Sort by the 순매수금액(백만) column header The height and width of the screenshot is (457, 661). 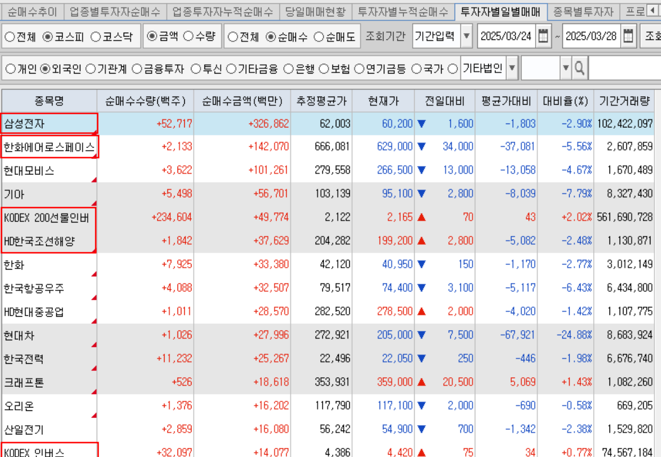tap(242, 101)
